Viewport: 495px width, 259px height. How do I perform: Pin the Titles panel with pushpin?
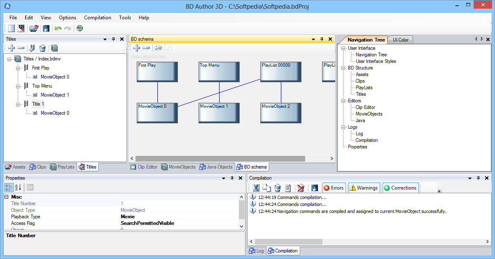114,39
